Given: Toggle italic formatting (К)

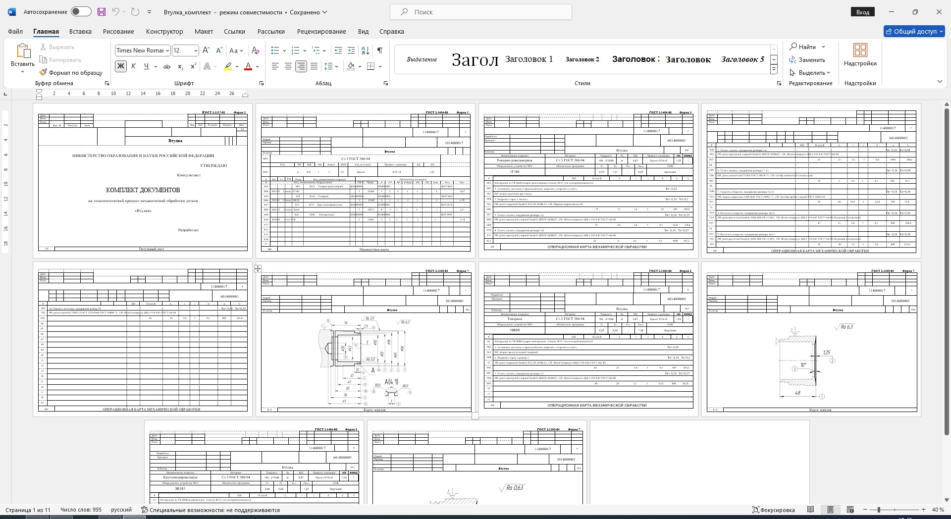Looking at the screenshot, I should coord(133,66).
